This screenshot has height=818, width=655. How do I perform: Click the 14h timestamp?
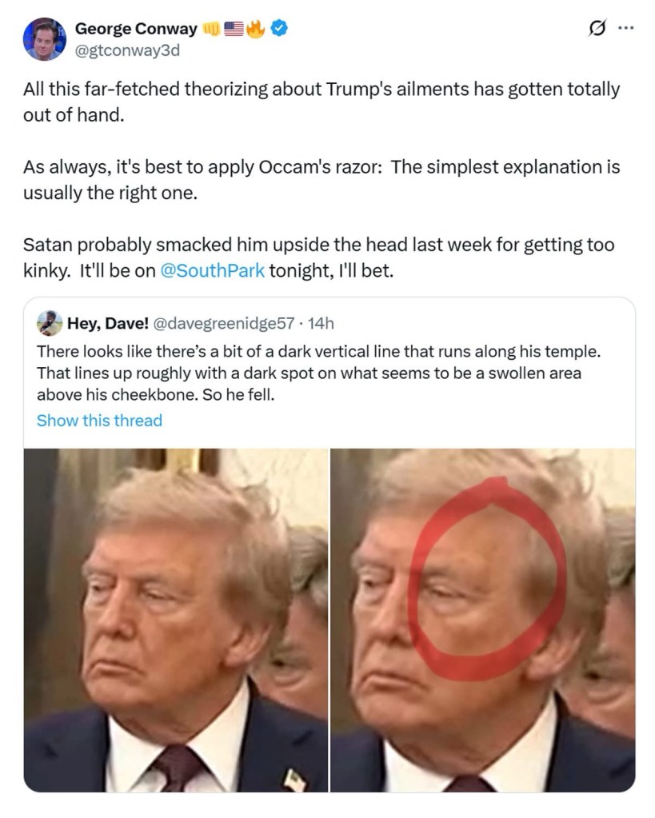coord(321,324)
